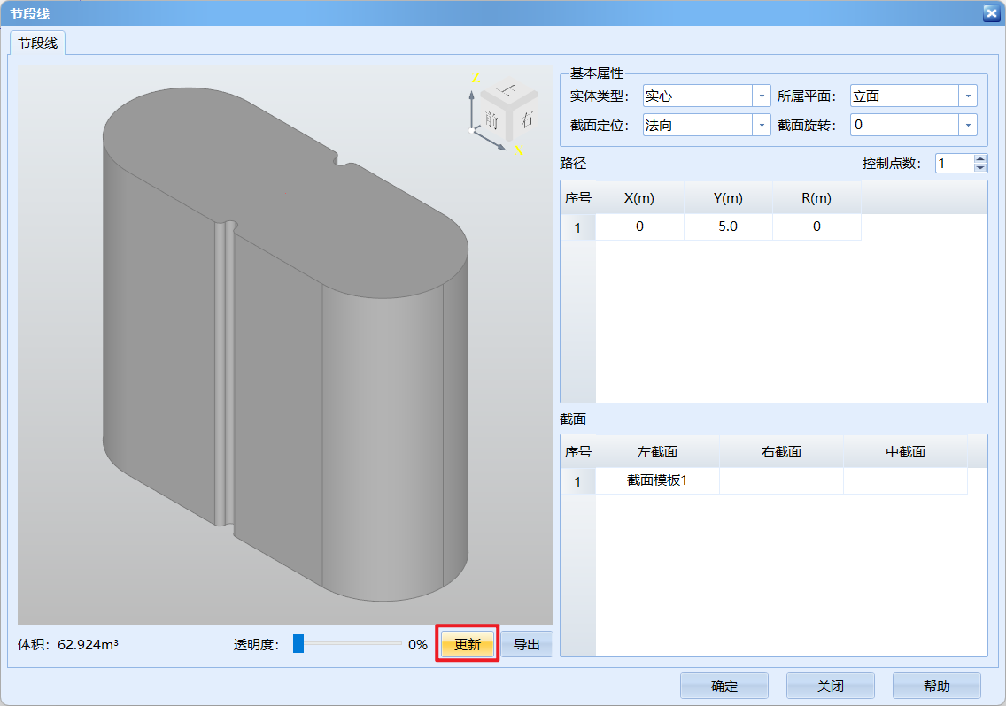Click the 导出 button
1006x706 pixels.
527,645
